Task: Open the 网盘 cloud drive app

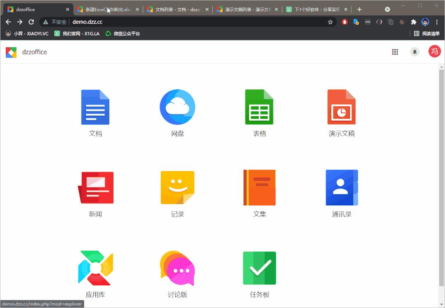Action: [177, 107]
